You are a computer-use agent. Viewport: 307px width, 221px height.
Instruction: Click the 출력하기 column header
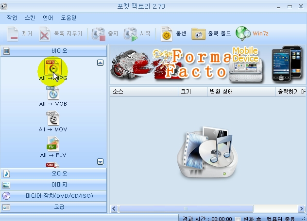point(291,92)
